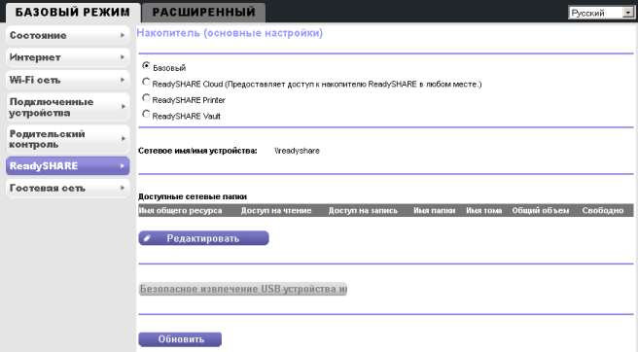
Task: Click the arrow next to Подключенные устройства
Action: [123, 107]
